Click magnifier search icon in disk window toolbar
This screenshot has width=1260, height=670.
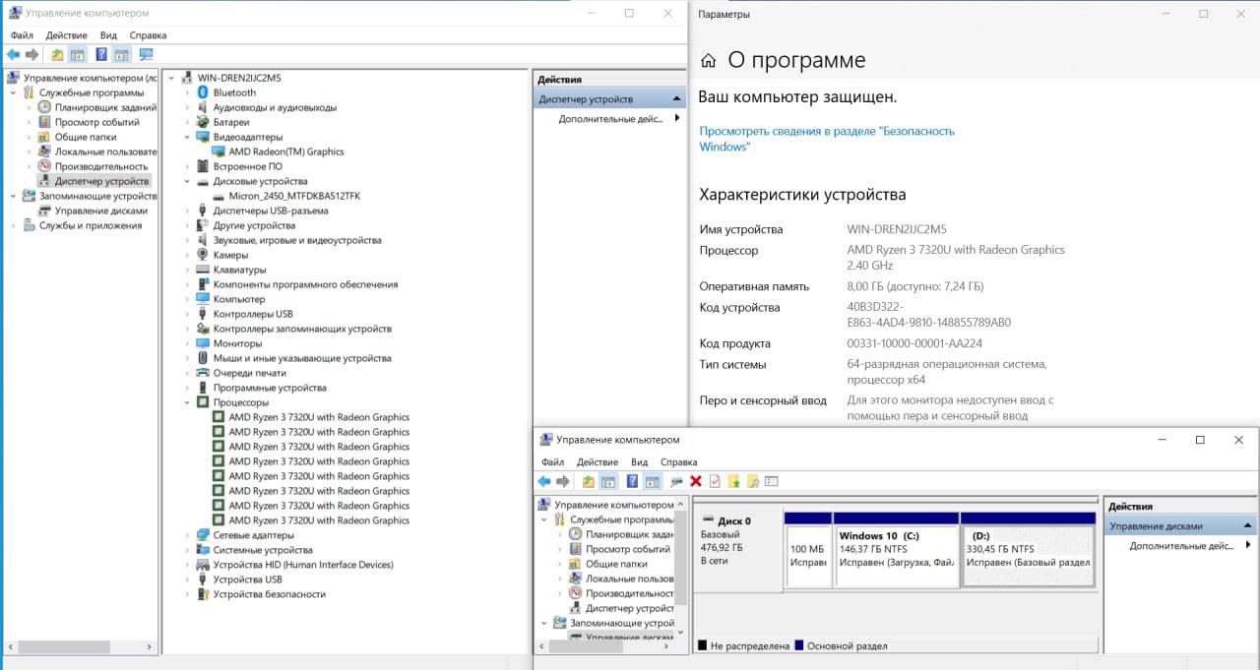[x=753, y=481]
